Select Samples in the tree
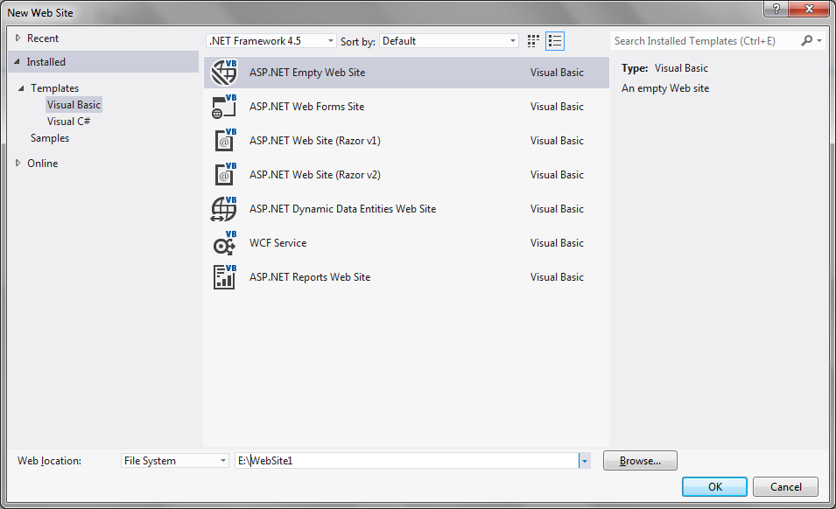The height and width of the screenshot is (509, 836). coord(50,138)
